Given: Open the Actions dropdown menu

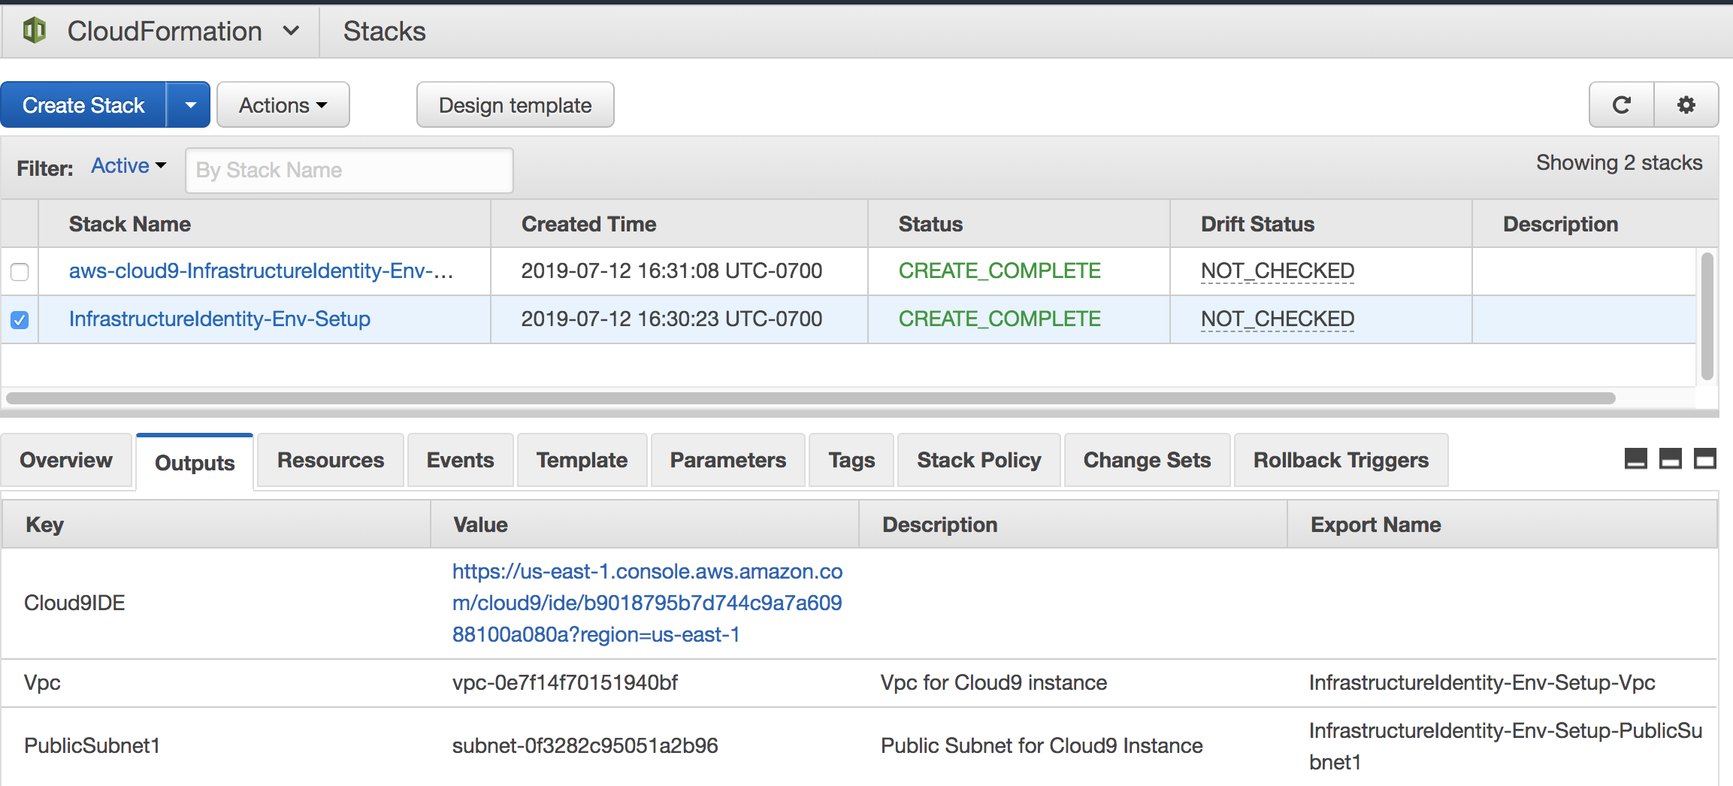Looking at the screenshot, I should tap(283, 104).
